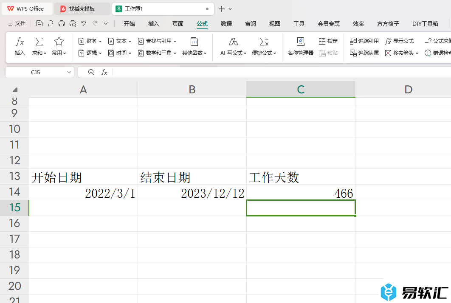The height and width of the screenshot is (303, 451).
Task: Click cell with 工作天数
Action: [x=301, y=177]
